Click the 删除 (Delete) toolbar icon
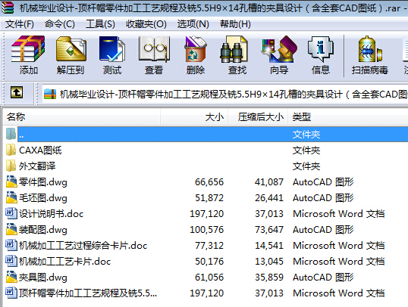 (195, 49)
